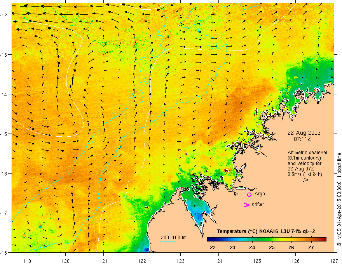Click colorbar tick label 27
The image size is (342, 264).
(311, 247)
